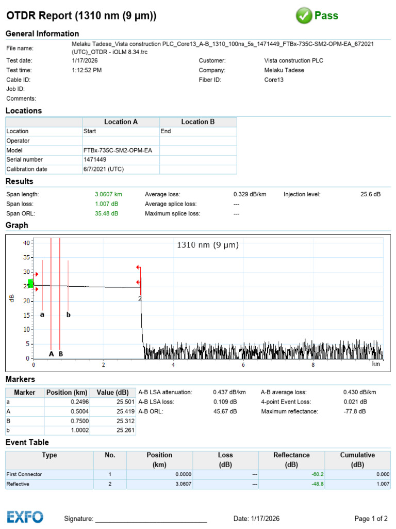Click the test time value 1:12:52 PM
Image resolution: width=396 pixels, height=529 pixels.
click(x=87, y=70)
